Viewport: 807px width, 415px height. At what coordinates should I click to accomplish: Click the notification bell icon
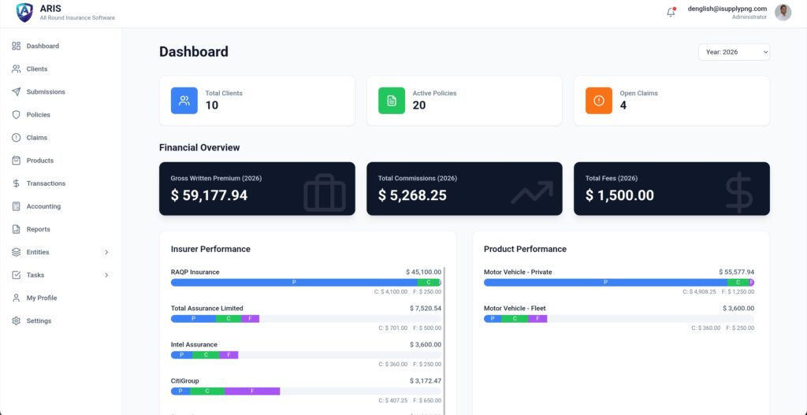point(671,13)
